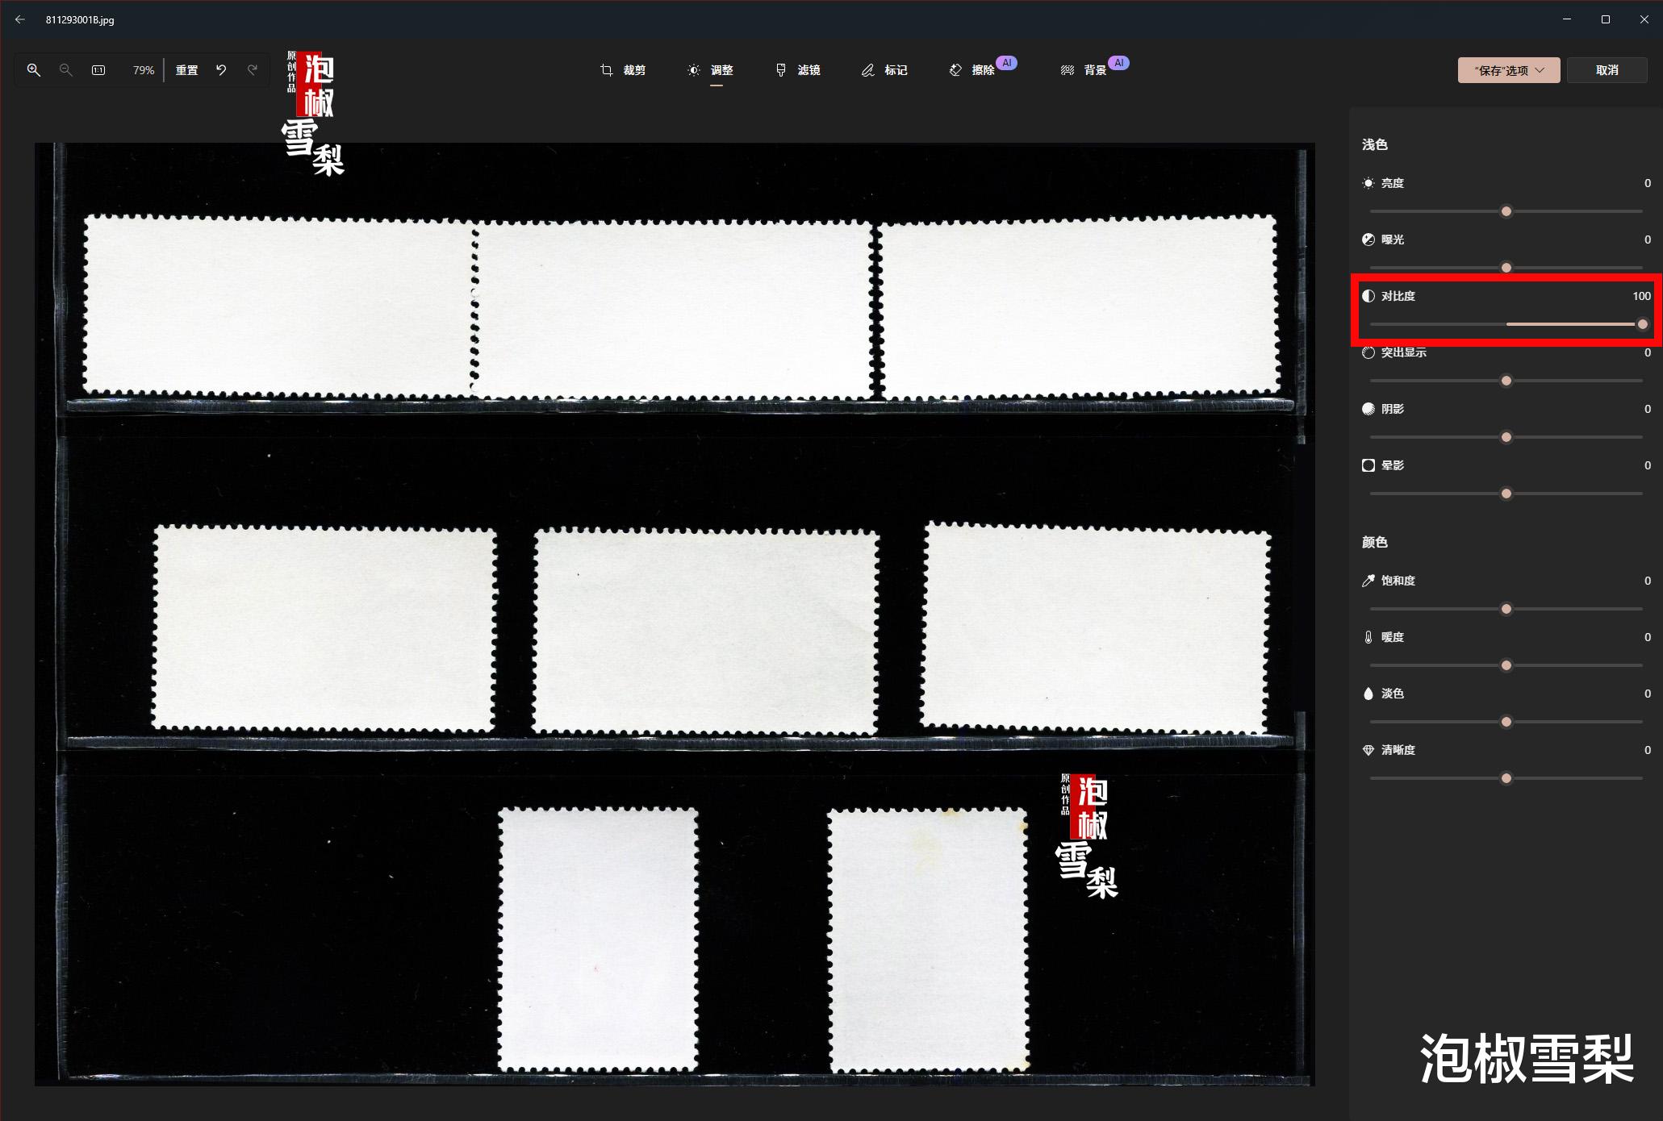The height and width of the screenshot is (1121, 1663).
Task: Click the 对比度 contrast slider handle
Action: click(x=1642, y=324)
